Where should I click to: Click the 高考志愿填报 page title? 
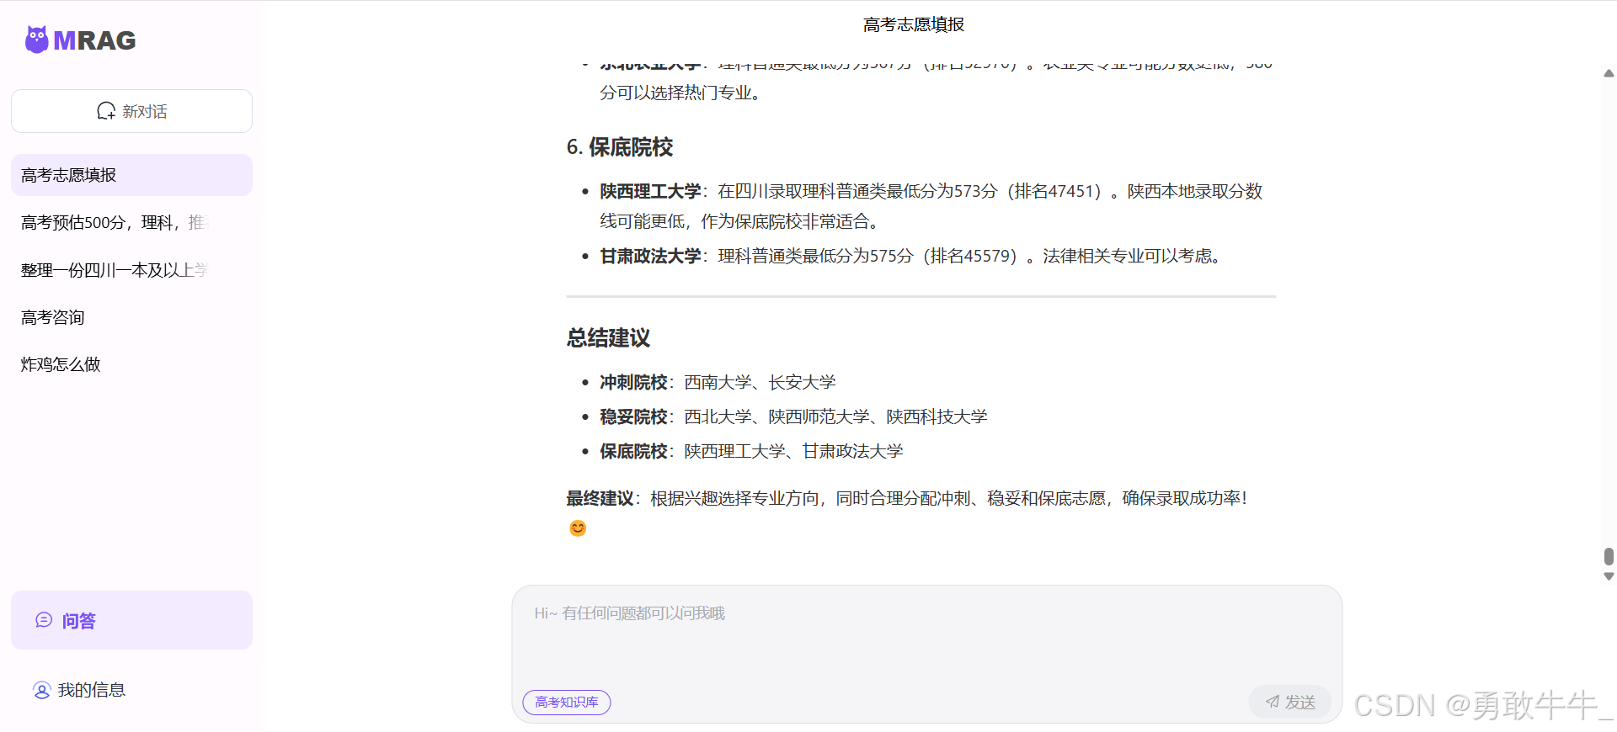(914, 24)
